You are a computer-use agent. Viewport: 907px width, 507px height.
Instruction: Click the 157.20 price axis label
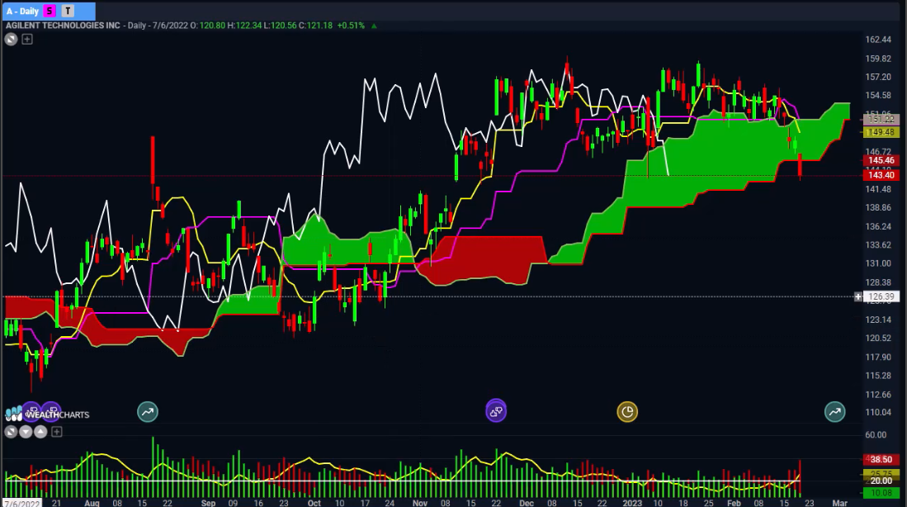(x=878, y=77)
